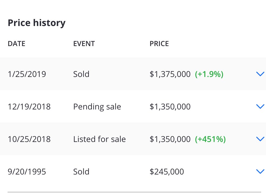Select the 9/20/1995 date cell
This screenshot has height=194, width=266.
point(27,172)
